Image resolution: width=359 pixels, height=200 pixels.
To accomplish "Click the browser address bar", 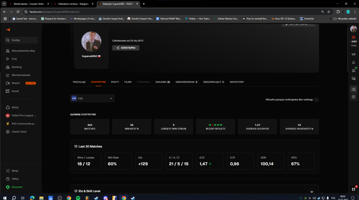I will (x=172, y=12).
